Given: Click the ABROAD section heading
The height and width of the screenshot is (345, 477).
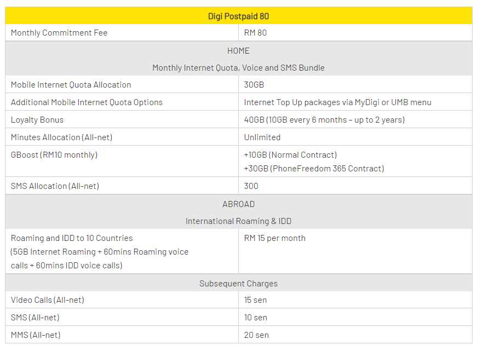Looking at the screenshot, I should pos(238,204).
